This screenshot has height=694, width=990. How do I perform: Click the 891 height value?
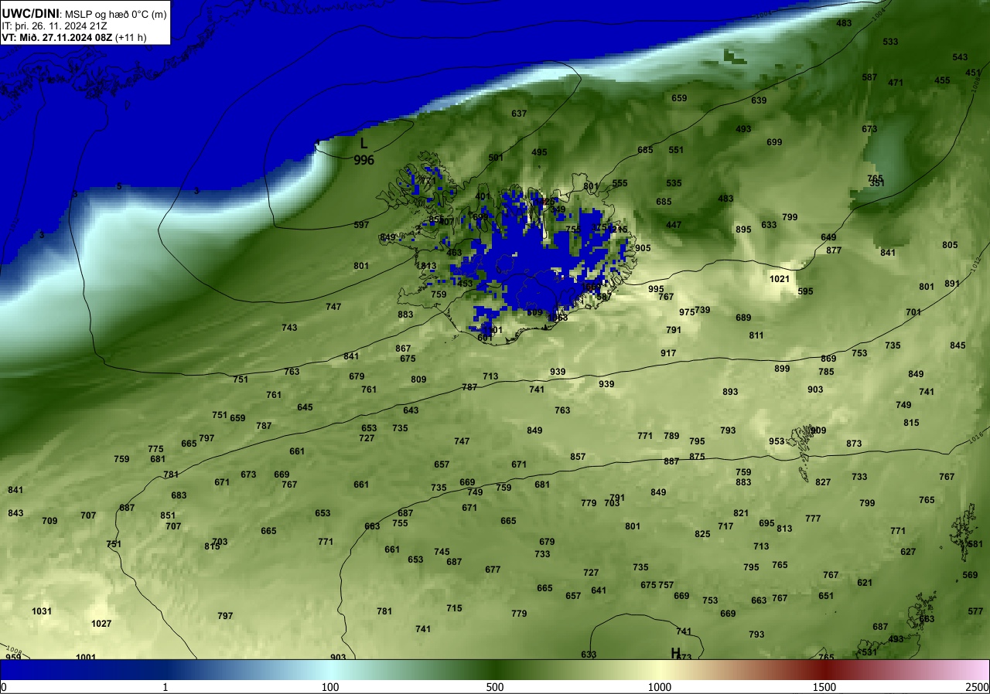[952, 284]
